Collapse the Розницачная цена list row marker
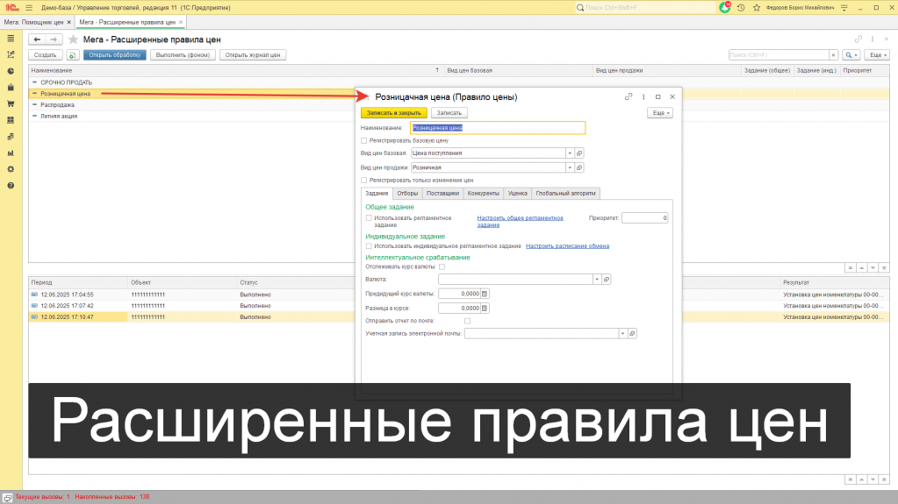 34,93
